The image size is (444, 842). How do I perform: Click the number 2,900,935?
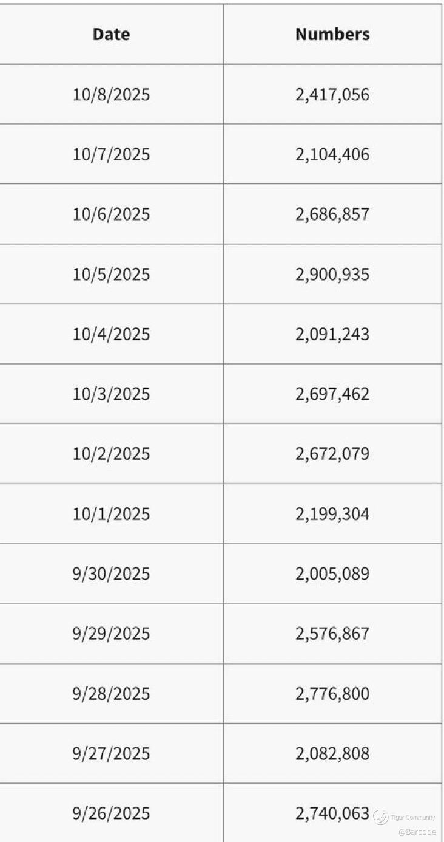[x=332, y=274]
